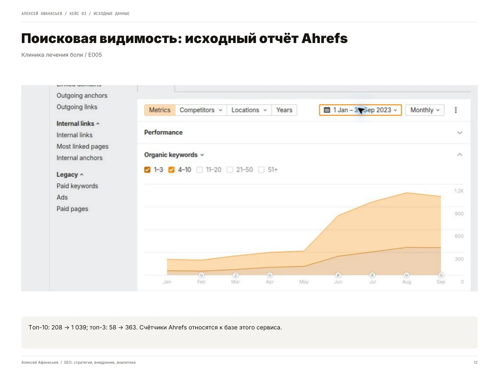This screenshot has height=374, width=499.
Task: Enable the 21–50 positions checkbox
Action: pyautogui.click(x=230, y=170)
